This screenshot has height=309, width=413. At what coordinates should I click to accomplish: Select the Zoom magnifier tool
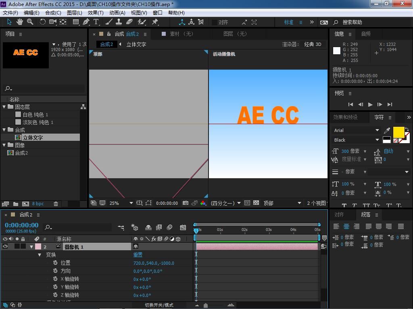pos(30,22)
